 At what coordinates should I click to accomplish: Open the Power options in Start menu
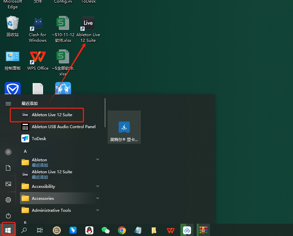[x=8, y=216]
